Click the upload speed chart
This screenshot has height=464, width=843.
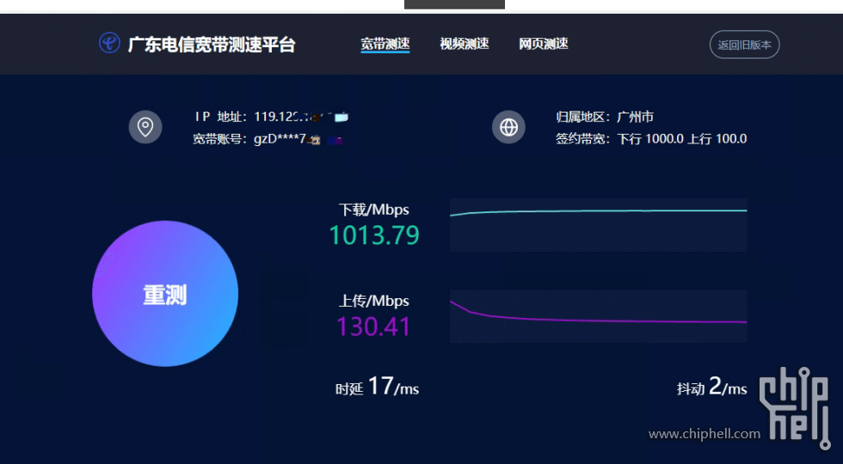click(599, 316)
